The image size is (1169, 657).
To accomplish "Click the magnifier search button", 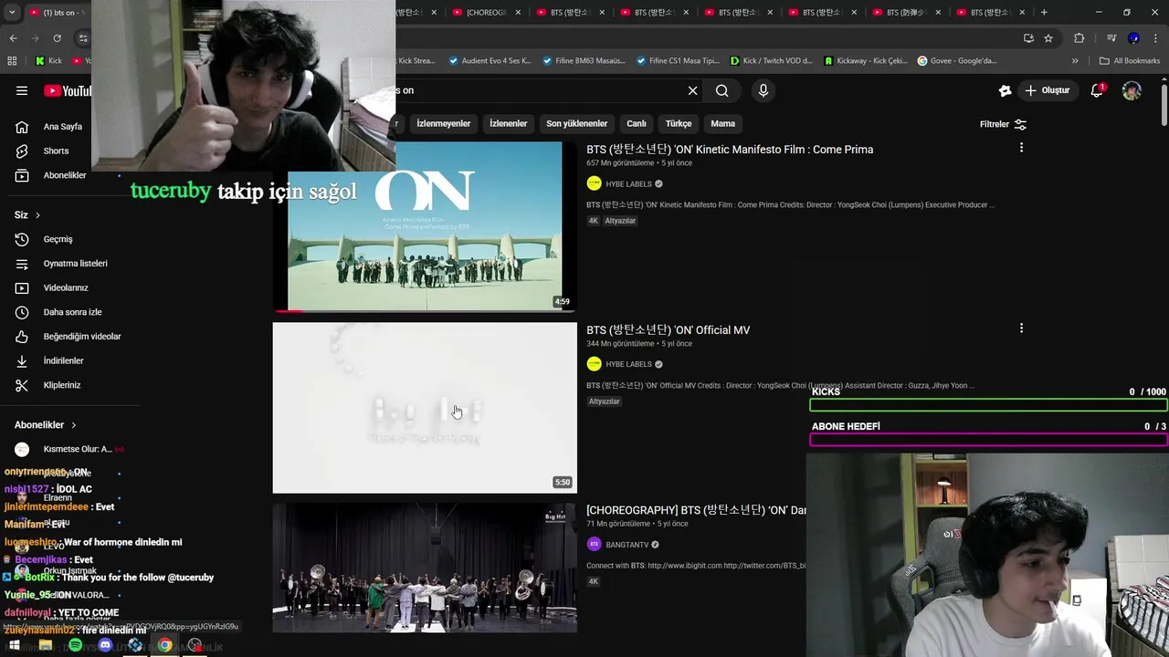I will 722,90.
